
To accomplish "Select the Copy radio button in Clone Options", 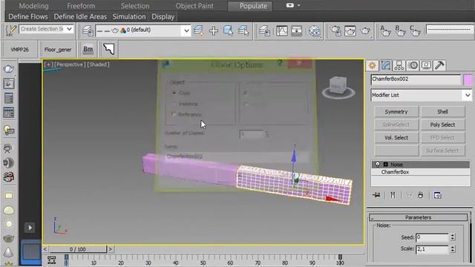I will [x=174, y=93].
